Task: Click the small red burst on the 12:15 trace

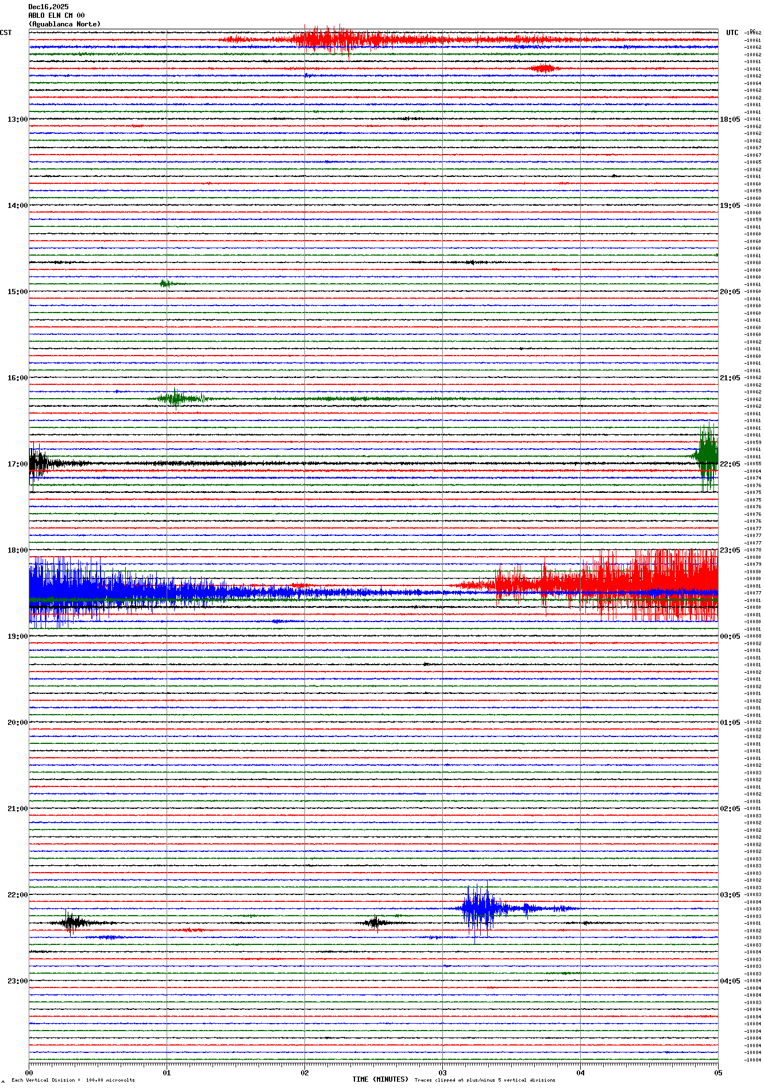Action: (x=543, y=68)
